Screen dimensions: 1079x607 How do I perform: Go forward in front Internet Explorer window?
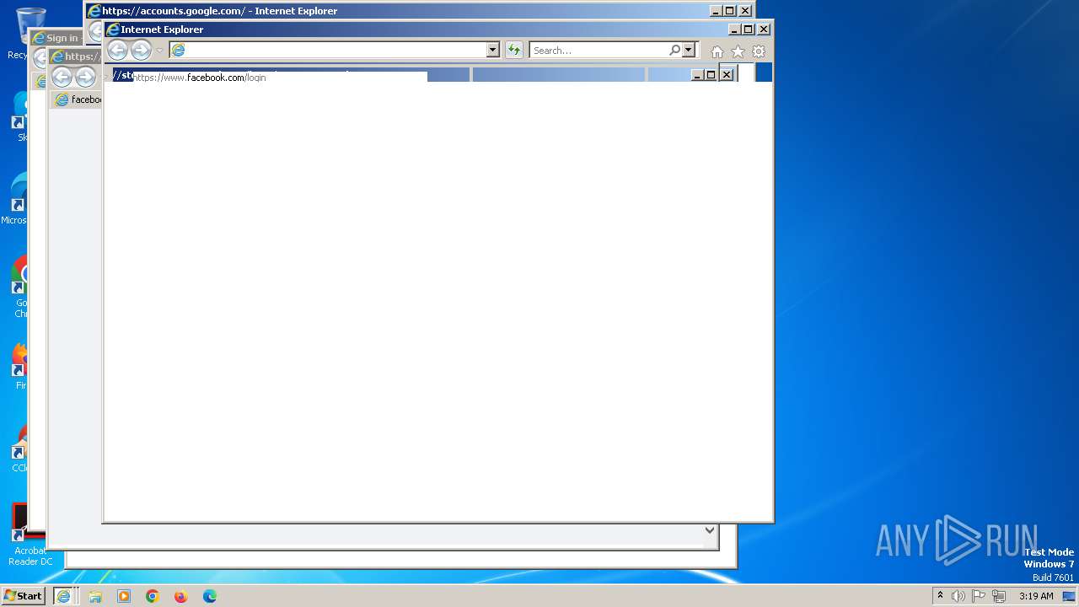click(x=141, y=51)
